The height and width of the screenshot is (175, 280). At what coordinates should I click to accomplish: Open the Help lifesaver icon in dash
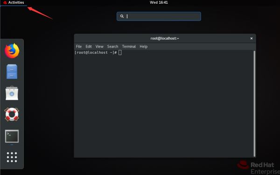(12, 114)
